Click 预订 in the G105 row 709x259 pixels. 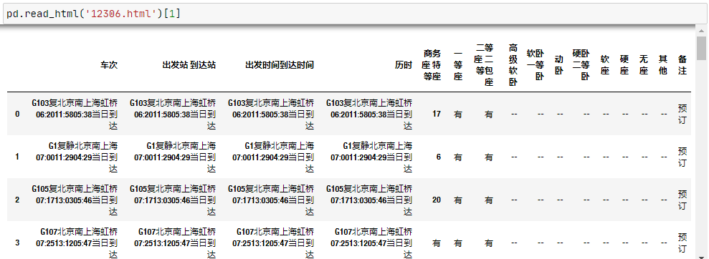[x=682, y=200]
